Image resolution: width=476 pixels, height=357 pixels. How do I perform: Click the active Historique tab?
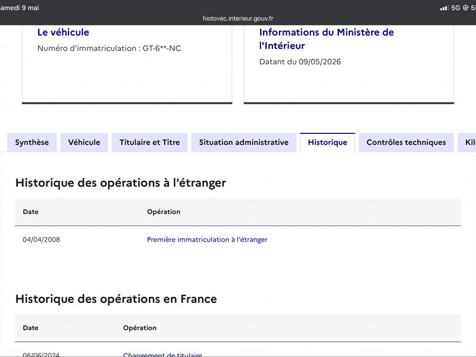pos(328,142)
